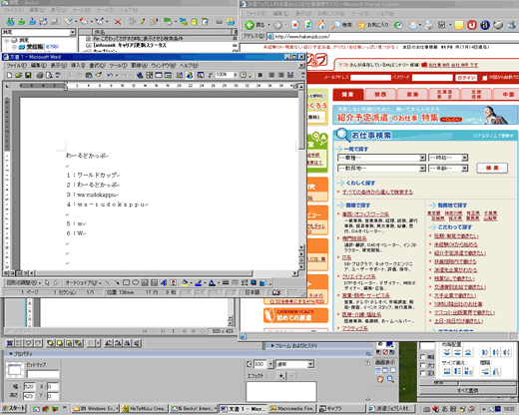Select the Line drawing tool in Word

pos(107,283)
